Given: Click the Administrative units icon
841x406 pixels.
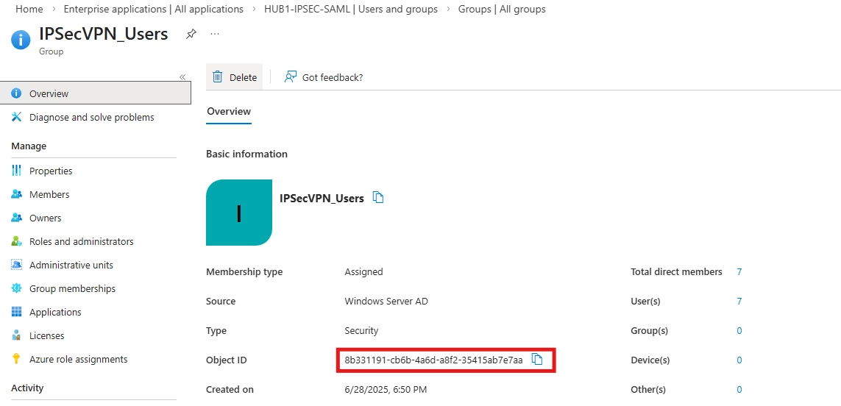Looking at the screenshot, I should [17, 265].
